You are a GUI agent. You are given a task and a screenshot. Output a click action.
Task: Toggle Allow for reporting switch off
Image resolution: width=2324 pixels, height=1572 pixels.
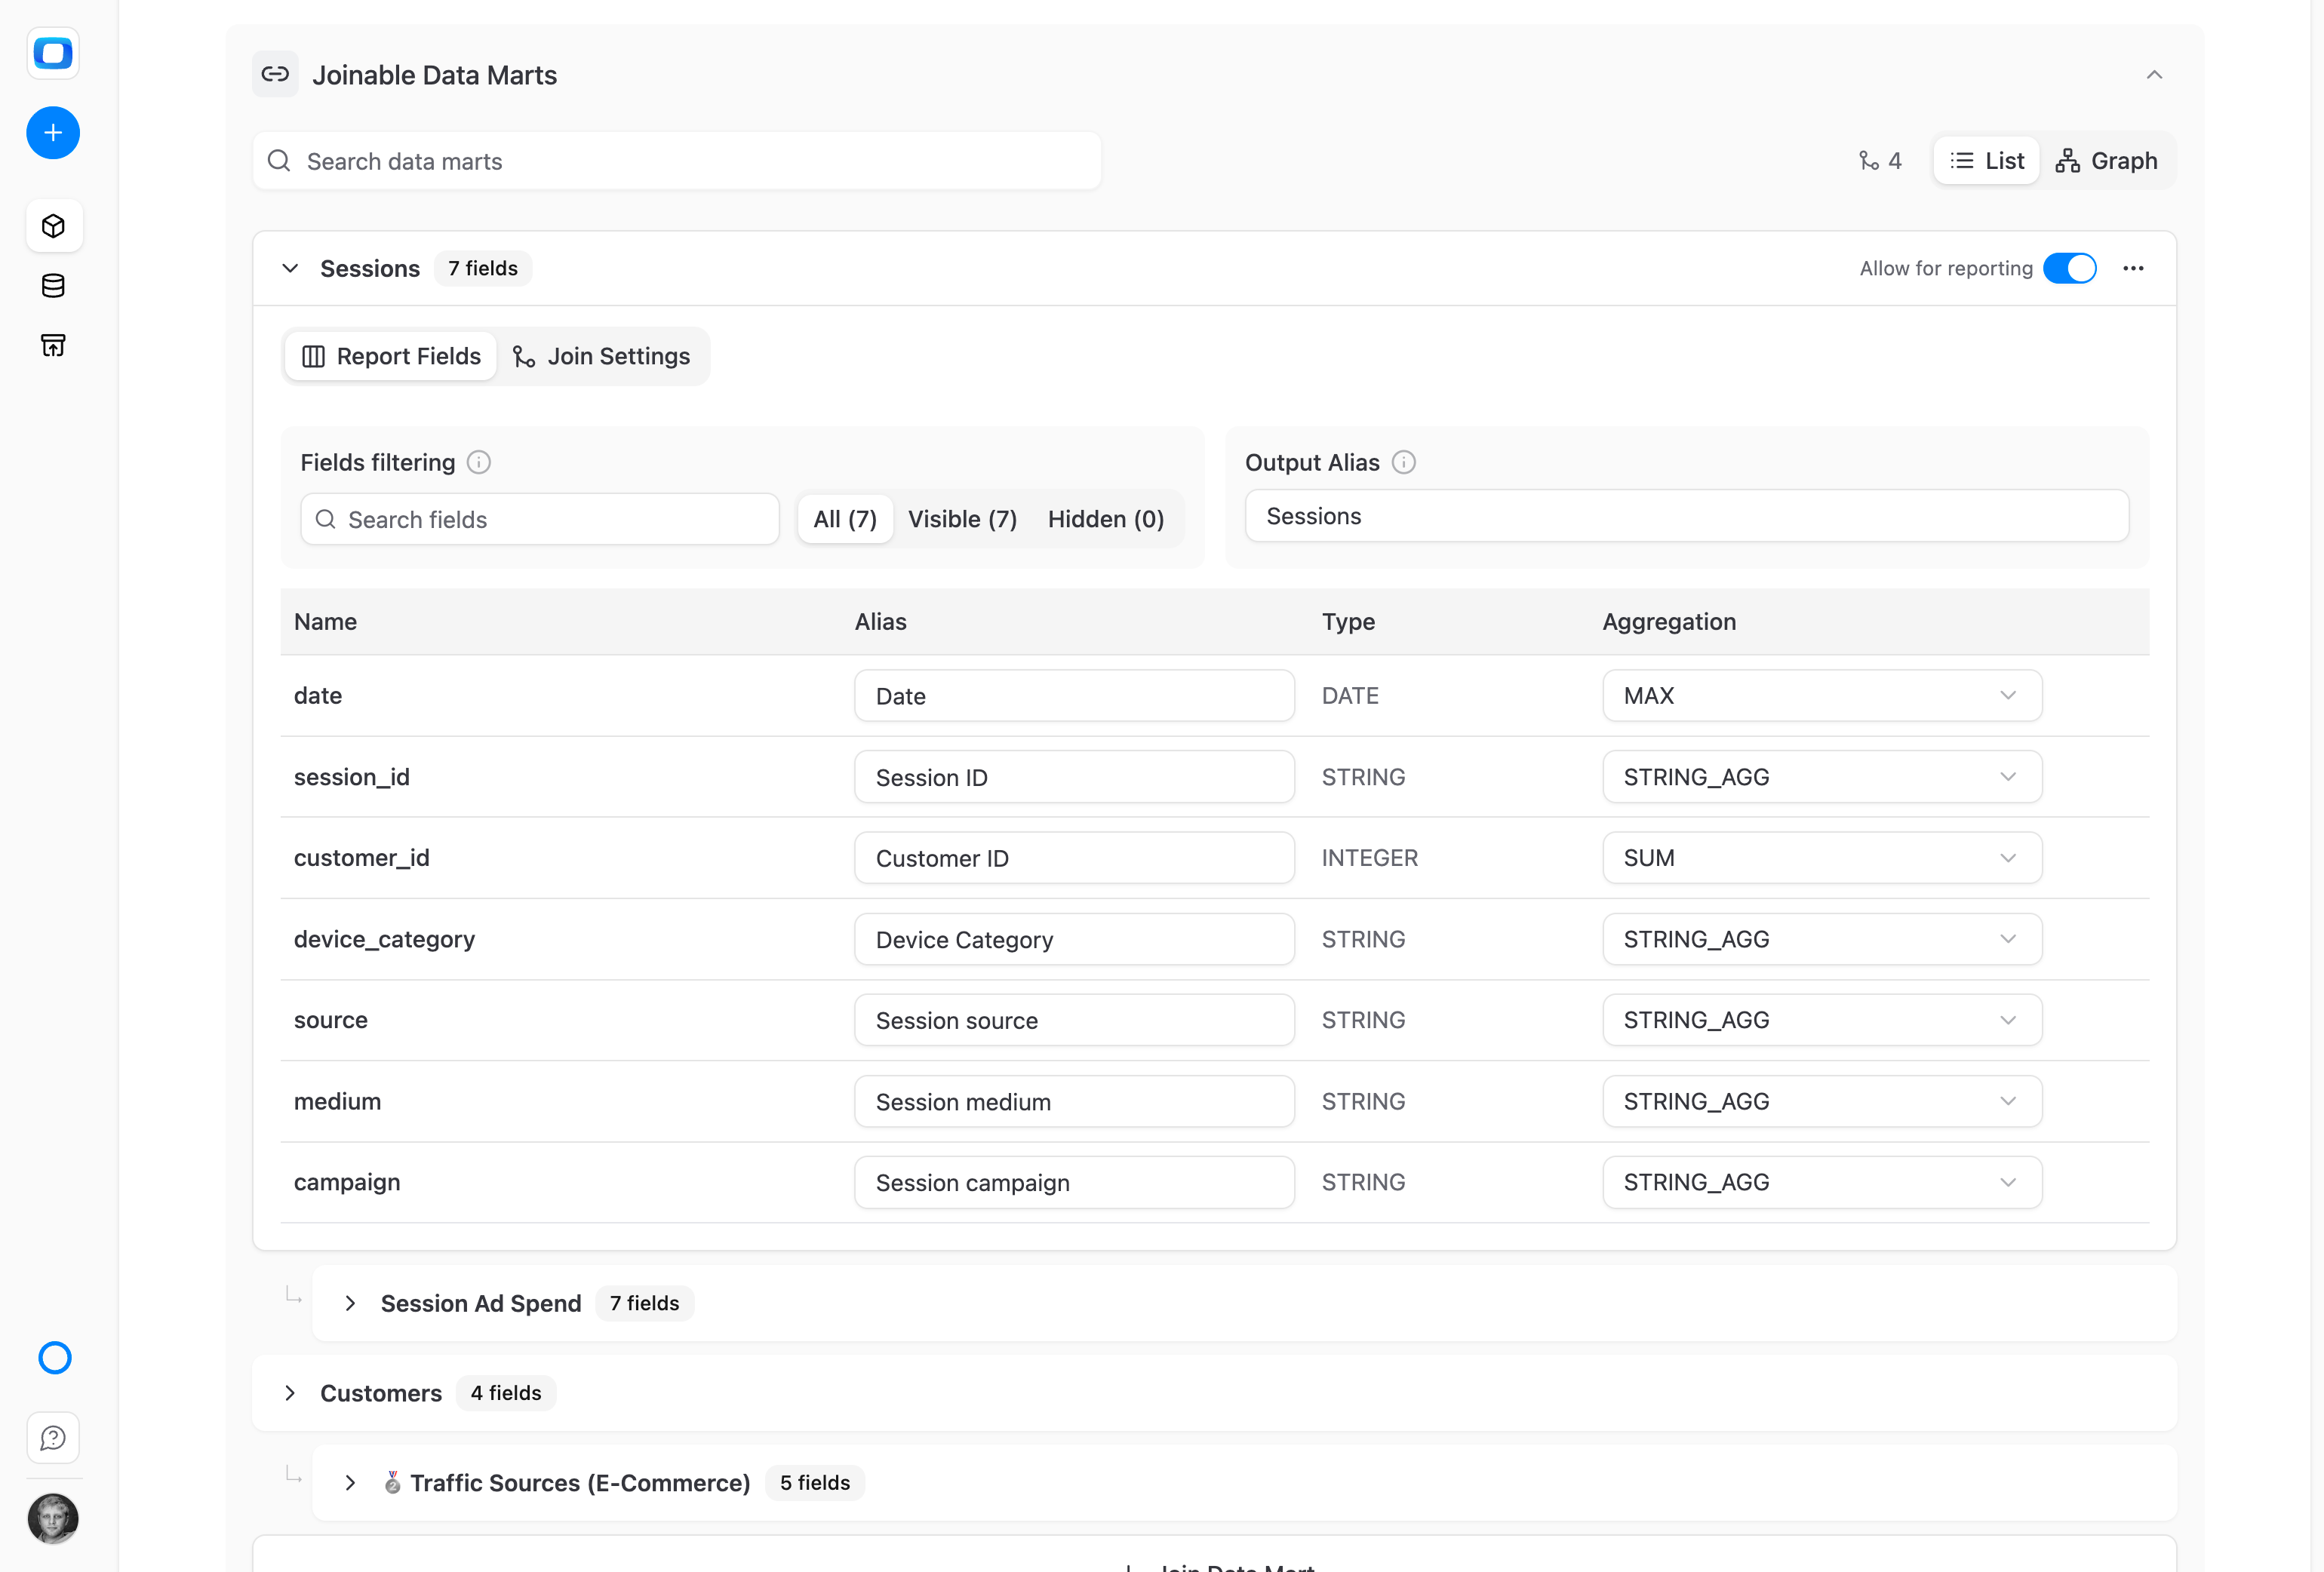(x=2070, y=269)
